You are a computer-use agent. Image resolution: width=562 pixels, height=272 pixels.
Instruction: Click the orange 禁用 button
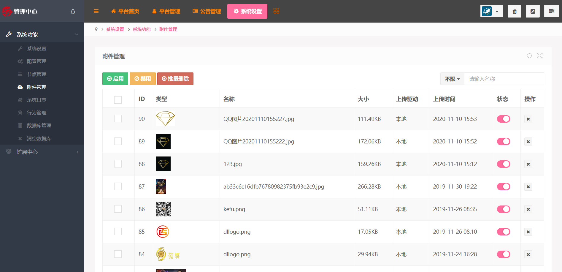point(143,79)
